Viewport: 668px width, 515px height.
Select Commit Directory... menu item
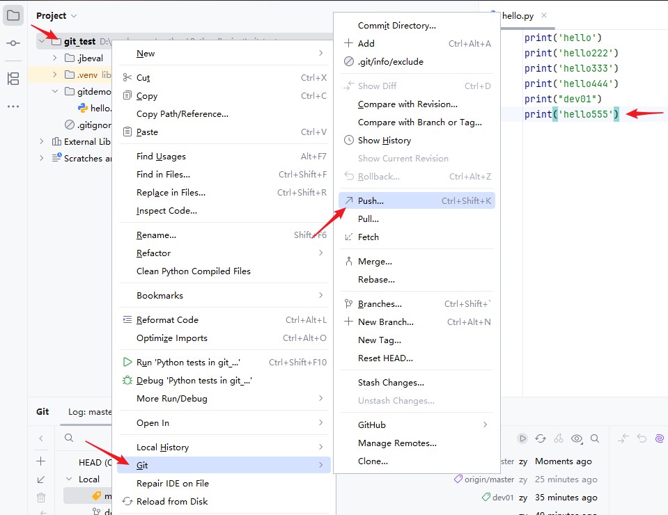[417, 26]
